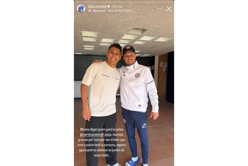Screen dimensions: 248x166
Task: Click the caption line ending nuevo éxito
Action: pos(102,155)
